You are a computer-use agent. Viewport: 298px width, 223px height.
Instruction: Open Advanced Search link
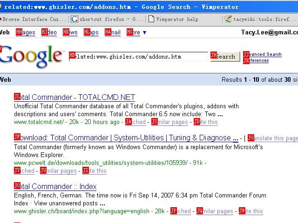[x=262, y=54]
